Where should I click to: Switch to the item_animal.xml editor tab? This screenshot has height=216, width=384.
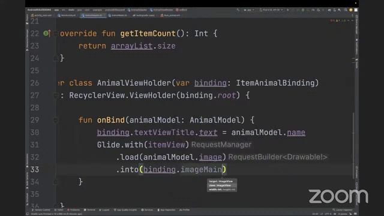(170, 16)
